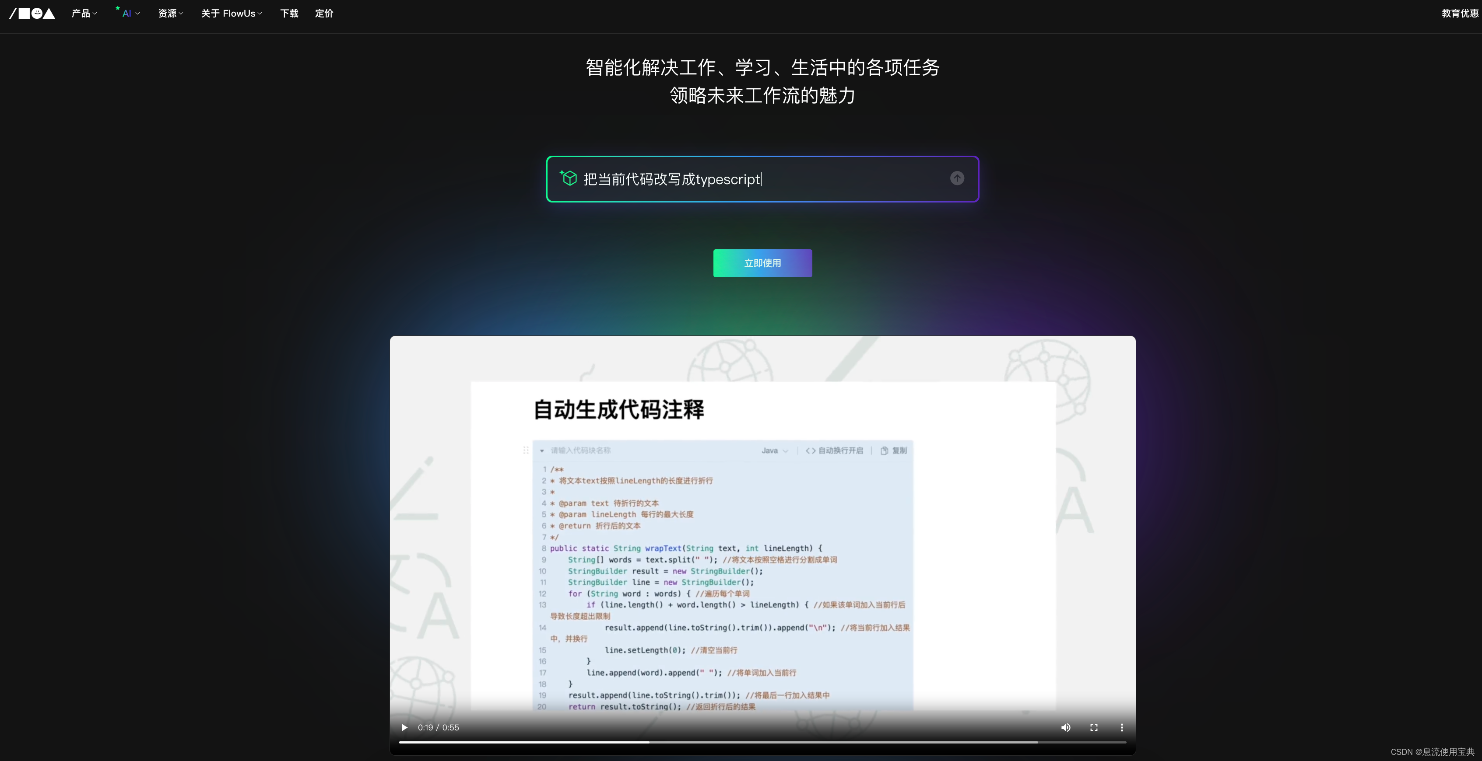Copy the code block with the 复制 icon
Image resolution: width=1482 pixels, height=761 pixels.
coord(894,450)
